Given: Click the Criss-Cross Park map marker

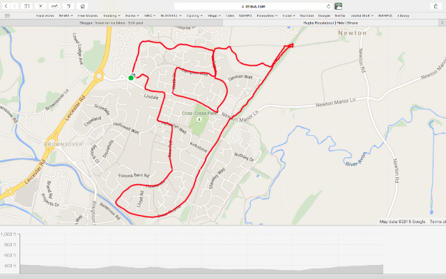Looking at the screenshot, I should coord(199,119).
